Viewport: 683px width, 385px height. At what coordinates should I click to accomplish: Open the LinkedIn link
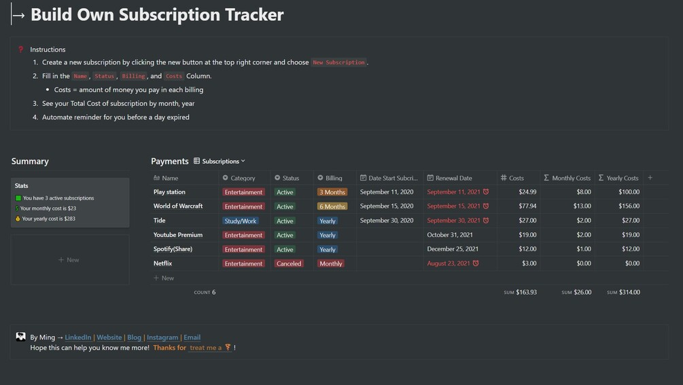(78, 337)
